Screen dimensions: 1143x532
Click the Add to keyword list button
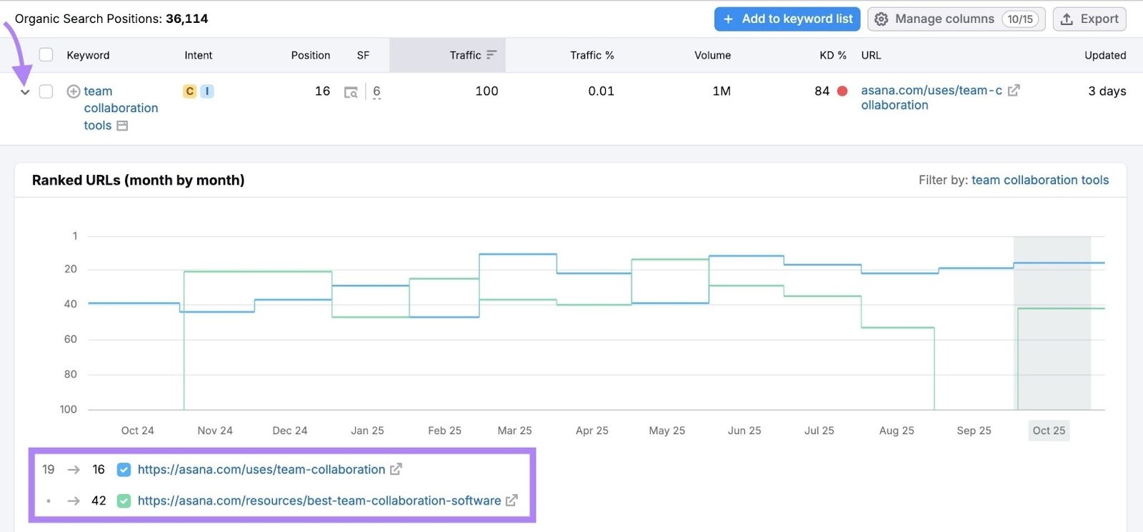pos(787,19)
